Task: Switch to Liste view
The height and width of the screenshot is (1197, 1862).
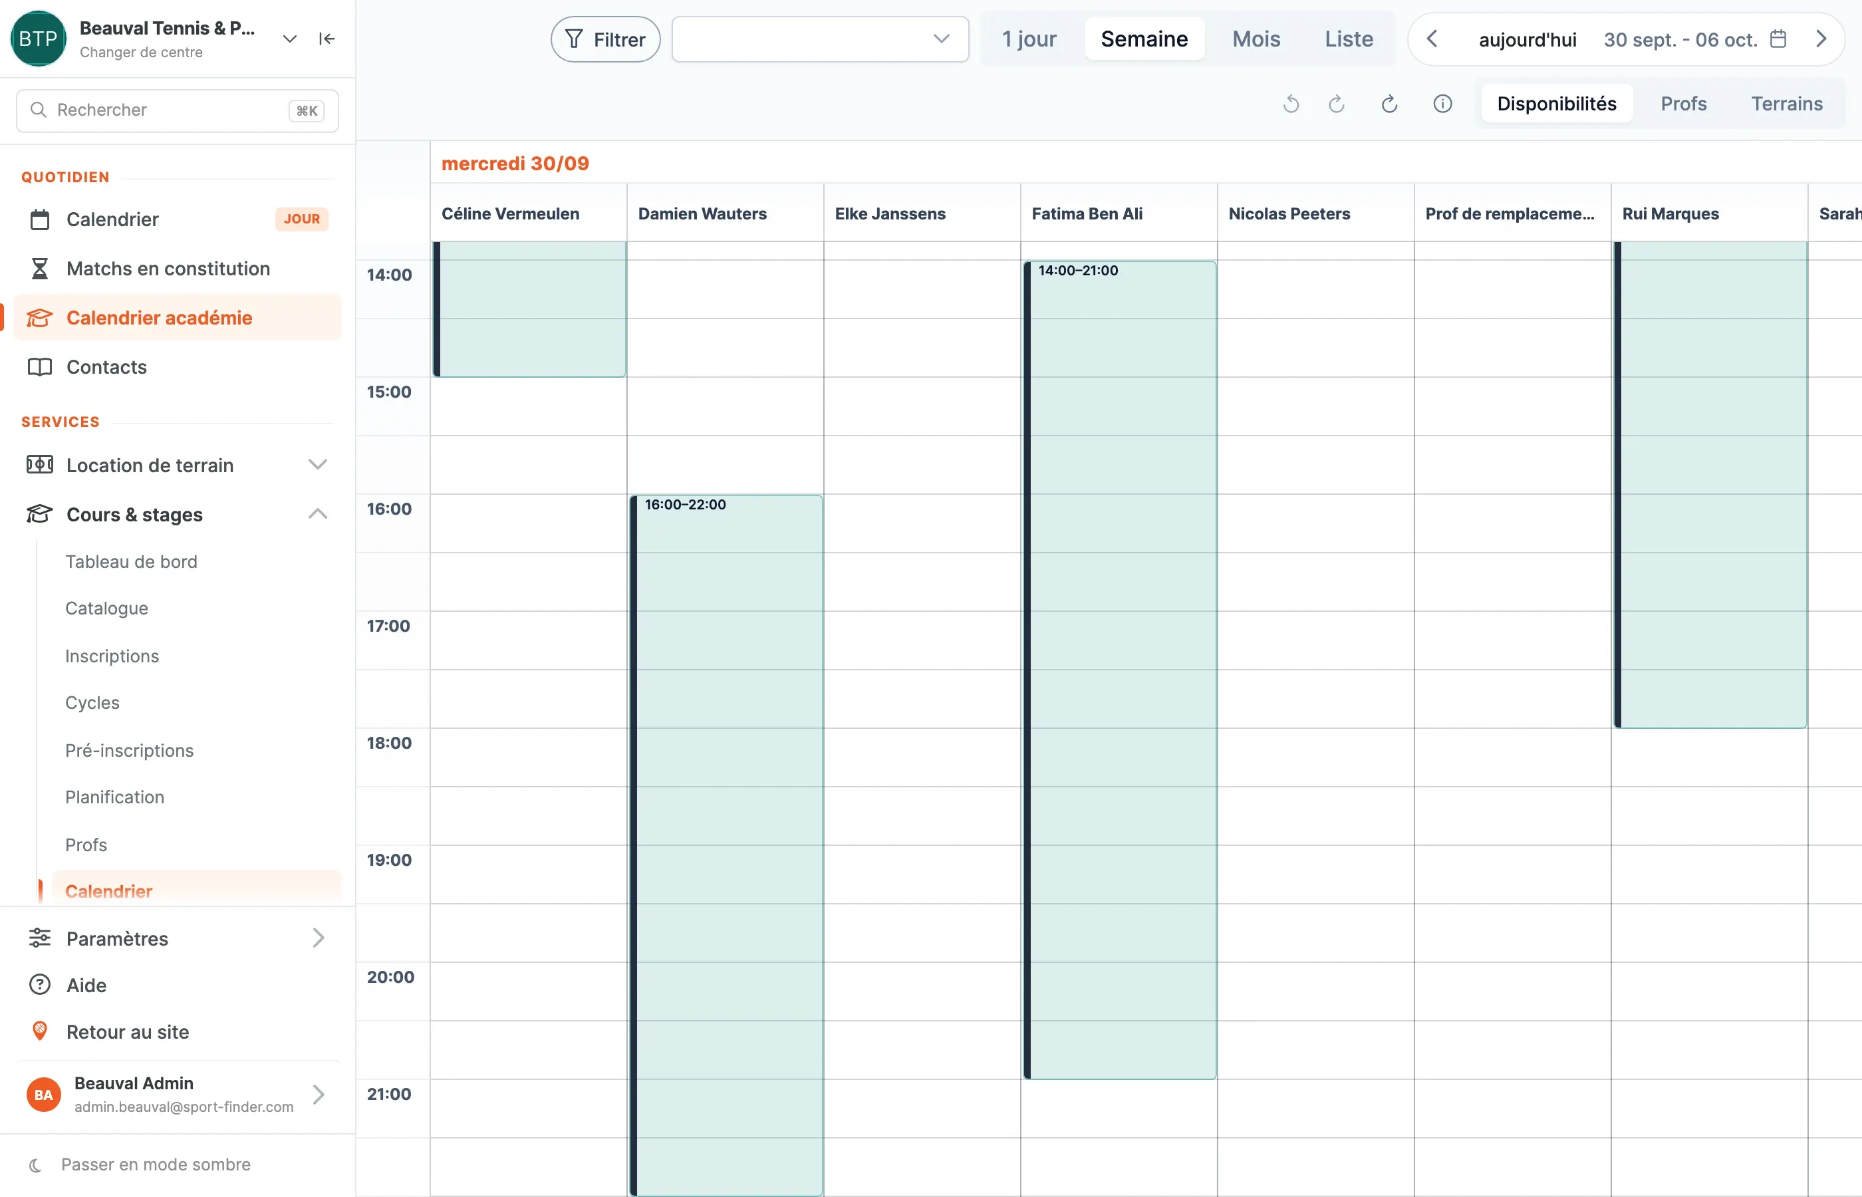Action: (x=1349, y=39)
